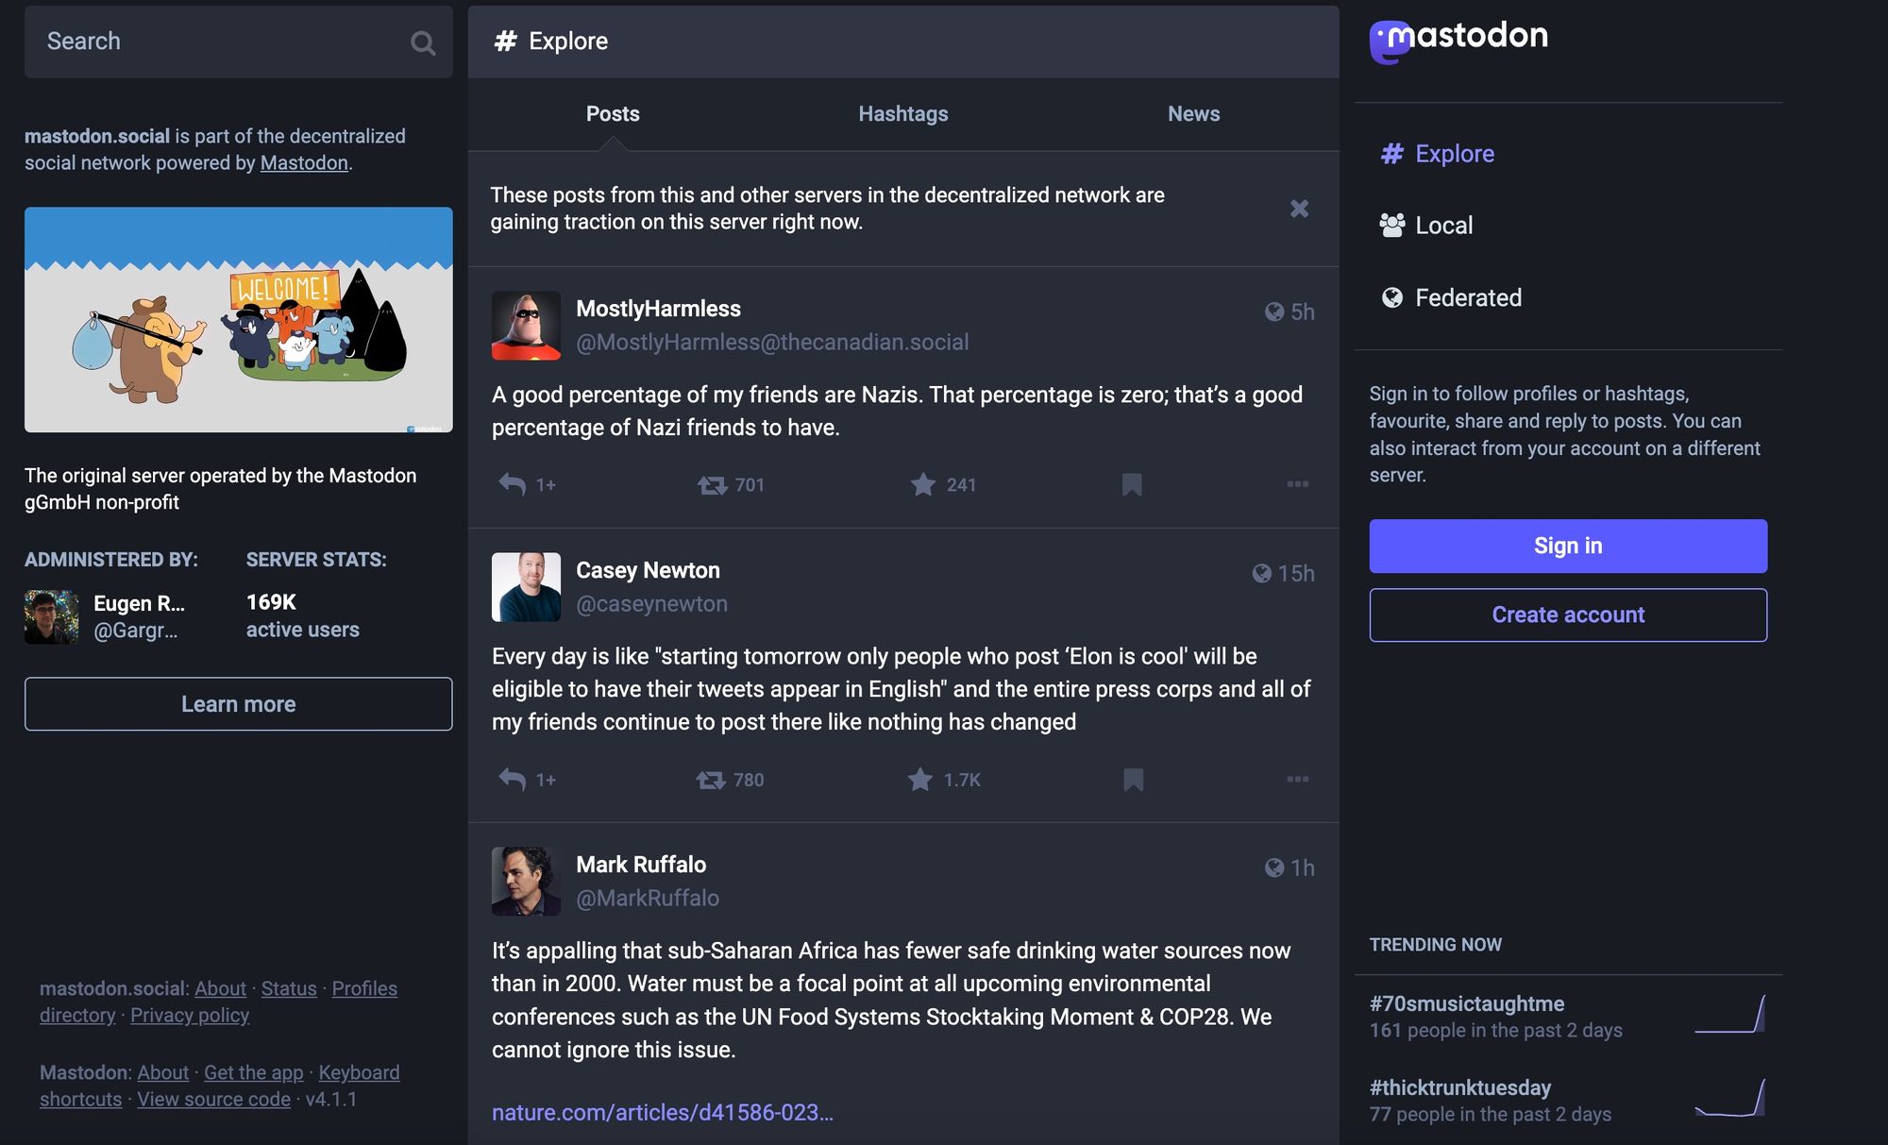
Task: Open more options on MostlyHarmless post
Action: [x=1298, y=484]
